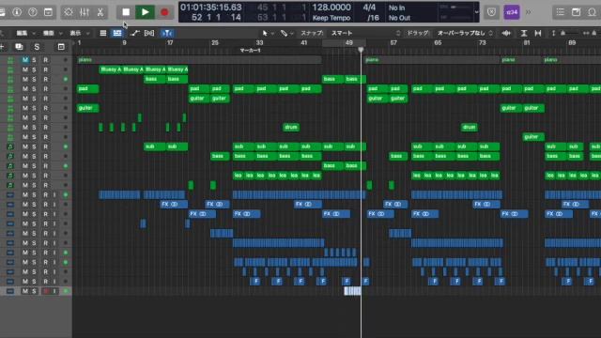This screenshot has height=338, width=601.
Task: Click the playhead on the ruler
Action: pyautogui.click(x=361, y=50)
